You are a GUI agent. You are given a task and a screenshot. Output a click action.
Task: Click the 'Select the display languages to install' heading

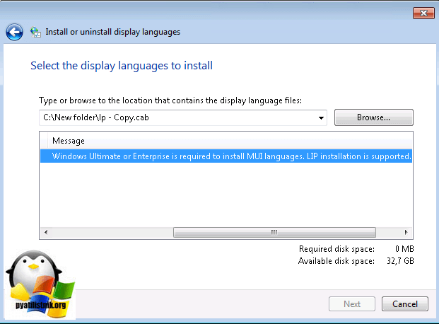(122, 66)
